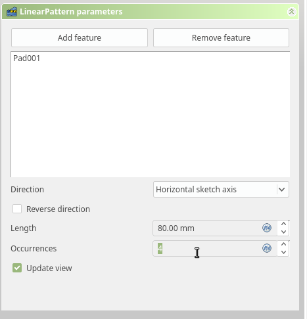Click the LinearPattern icon in panel header

pos(12,12)
